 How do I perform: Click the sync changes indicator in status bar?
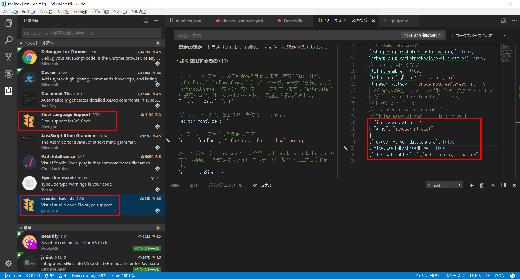point(33,276)
